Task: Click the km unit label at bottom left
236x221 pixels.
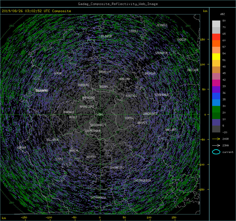Action: [4, 218]
